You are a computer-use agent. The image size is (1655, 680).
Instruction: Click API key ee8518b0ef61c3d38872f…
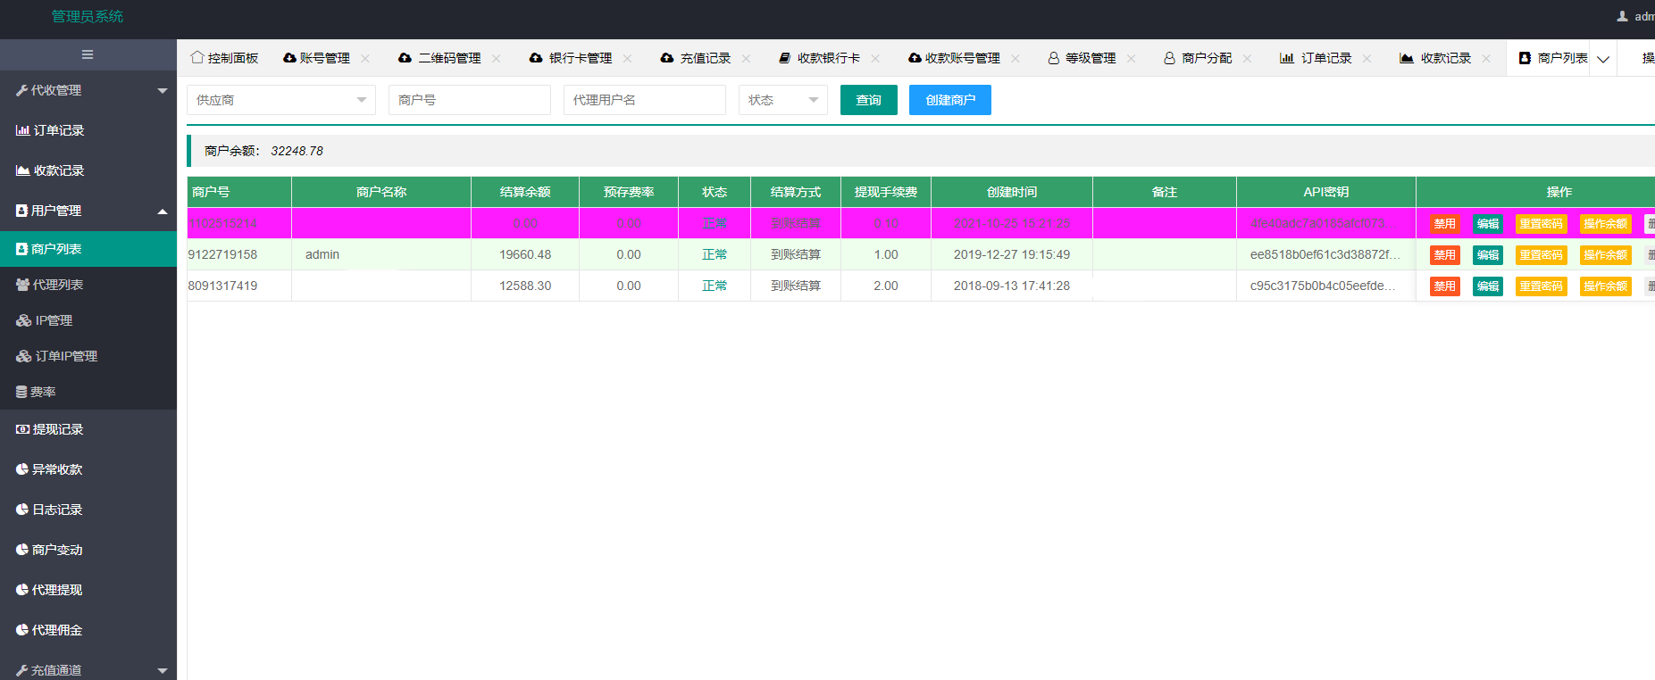1325,254
